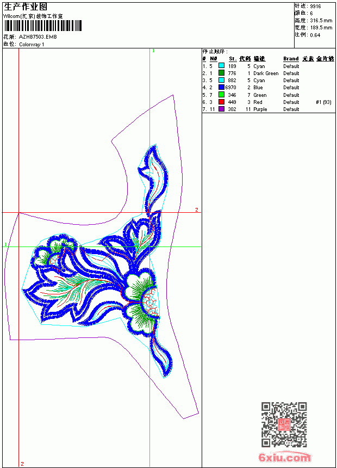Click the St. column header

pyautogui.click(x=233, y=59)
